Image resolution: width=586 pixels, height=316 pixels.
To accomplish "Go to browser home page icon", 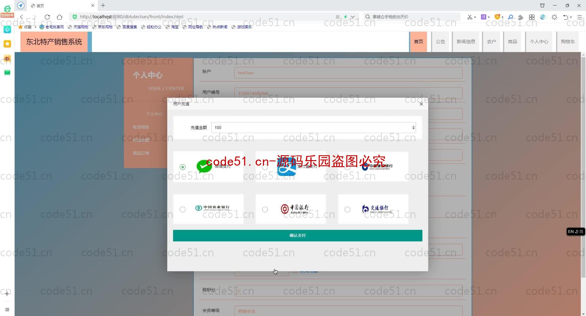I will [60, 17].
